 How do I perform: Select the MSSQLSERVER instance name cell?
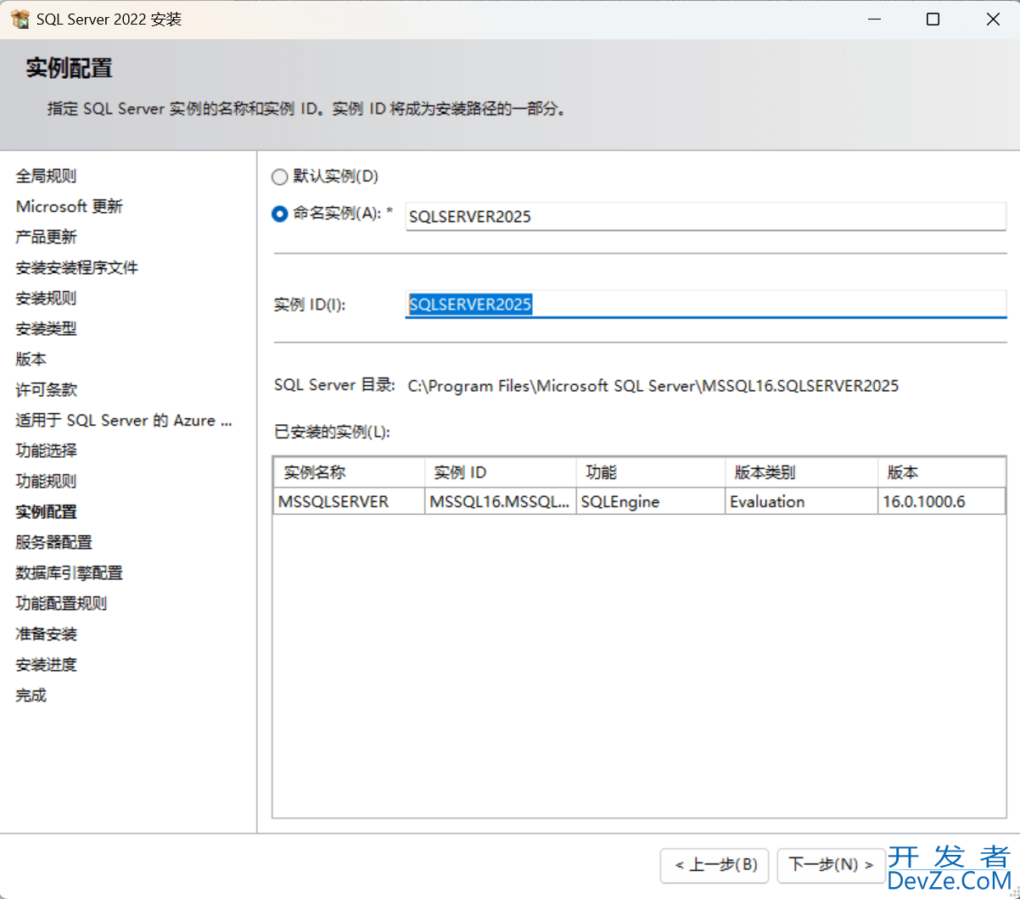pos(349,501)
